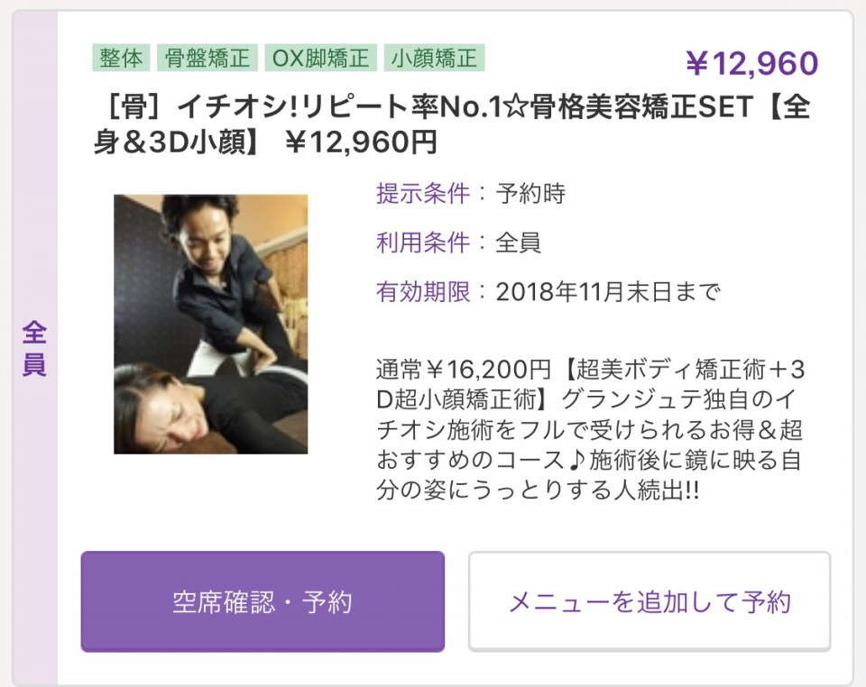This screenshot has height=687, width=866.
Task: Click the 通常￥16,200円 description paragraph
Action: tap(590, 430)
